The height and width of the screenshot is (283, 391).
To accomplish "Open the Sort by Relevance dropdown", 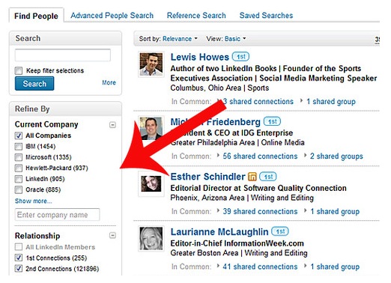I will point(180,39).
